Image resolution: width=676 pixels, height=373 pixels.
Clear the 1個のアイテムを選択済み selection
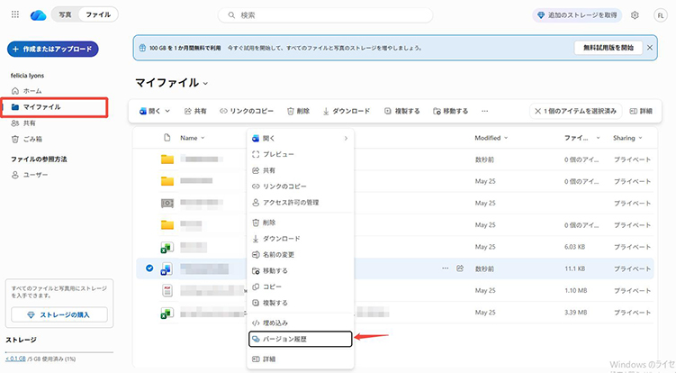point(576,111)
